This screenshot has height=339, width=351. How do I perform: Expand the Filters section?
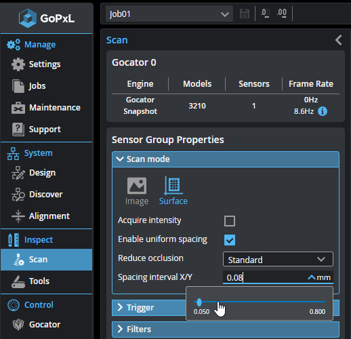click(x=226, y=330)
